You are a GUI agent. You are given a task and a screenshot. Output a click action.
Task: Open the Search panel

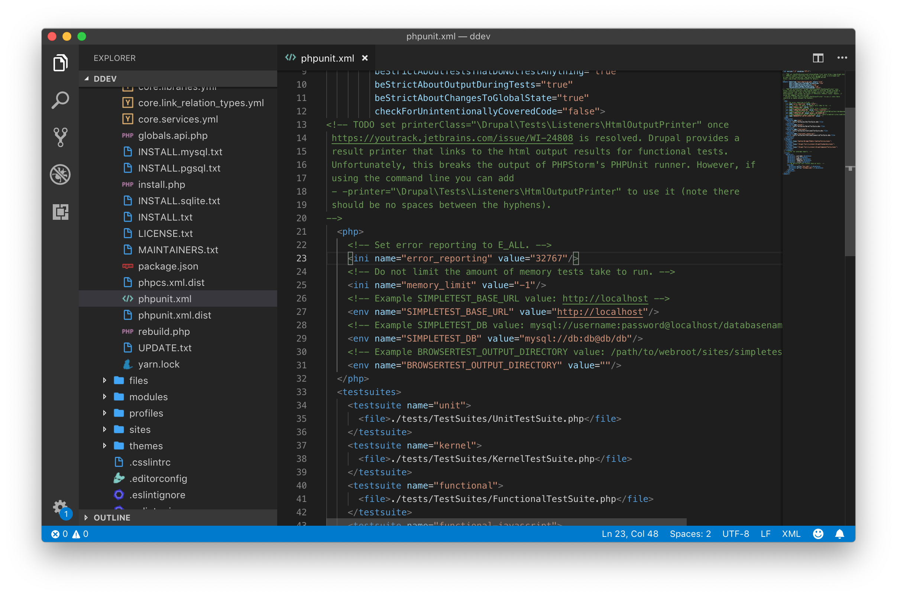point(60,100)
